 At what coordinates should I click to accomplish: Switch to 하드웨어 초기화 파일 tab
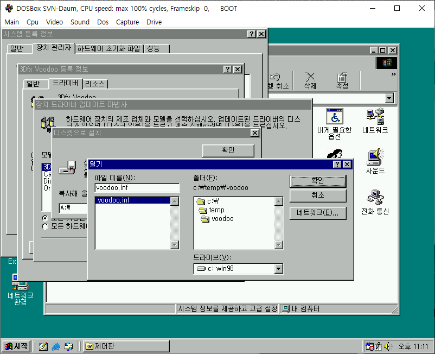pyautogui.click(x=109, y=48)
